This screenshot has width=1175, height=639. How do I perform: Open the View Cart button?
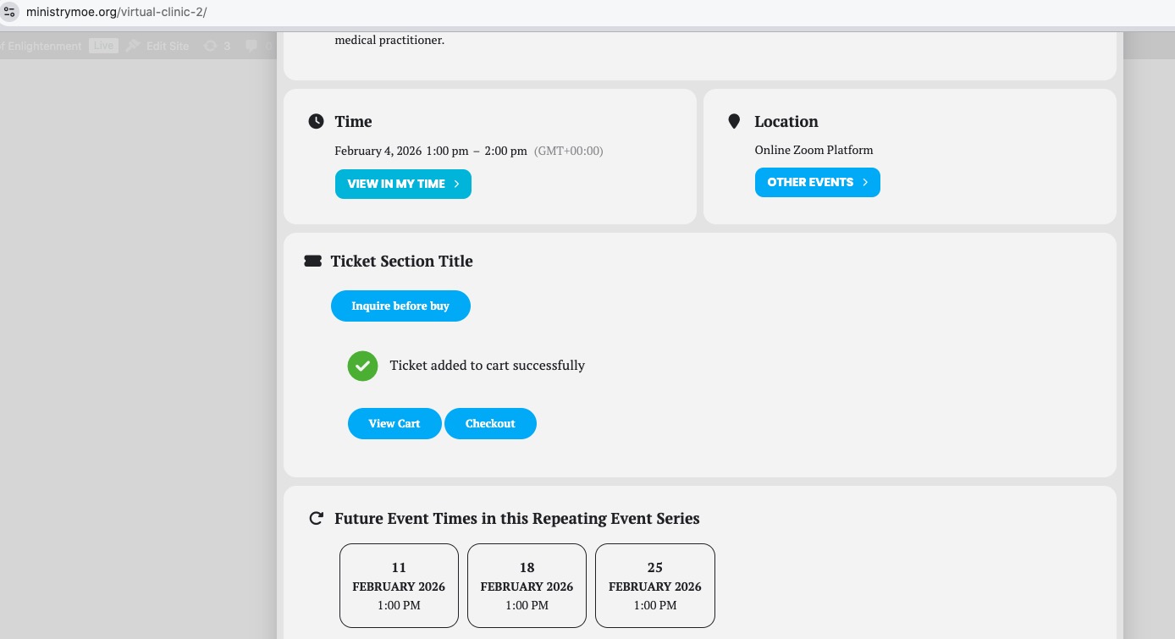(x=394, y=423)
